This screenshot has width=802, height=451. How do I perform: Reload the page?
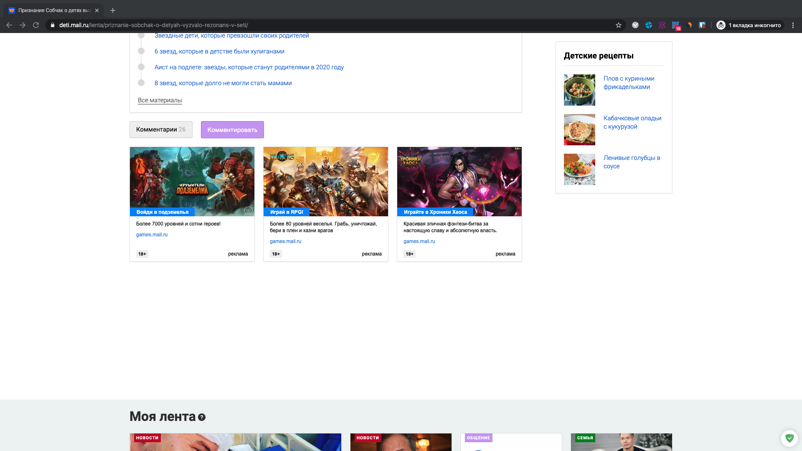point(36,25)
